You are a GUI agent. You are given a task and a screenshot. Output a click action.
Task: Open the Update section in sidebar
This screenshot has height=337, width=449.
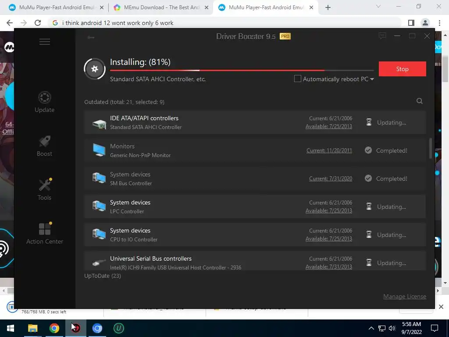coord(44,102)
